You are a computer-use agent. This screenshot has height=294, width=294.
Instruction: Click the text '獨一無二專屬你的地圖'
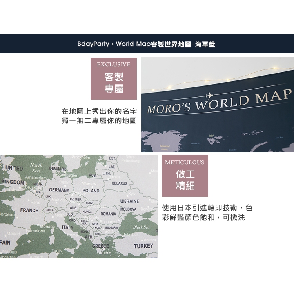click(99, 121)
